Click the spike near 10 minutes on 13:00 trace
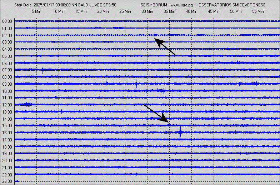 [x=61, y=112]
